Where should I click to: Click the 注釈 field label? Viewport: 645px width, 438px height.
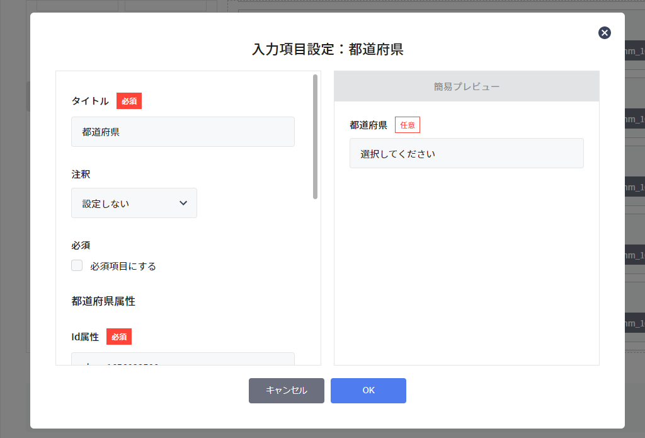point(81,174)
